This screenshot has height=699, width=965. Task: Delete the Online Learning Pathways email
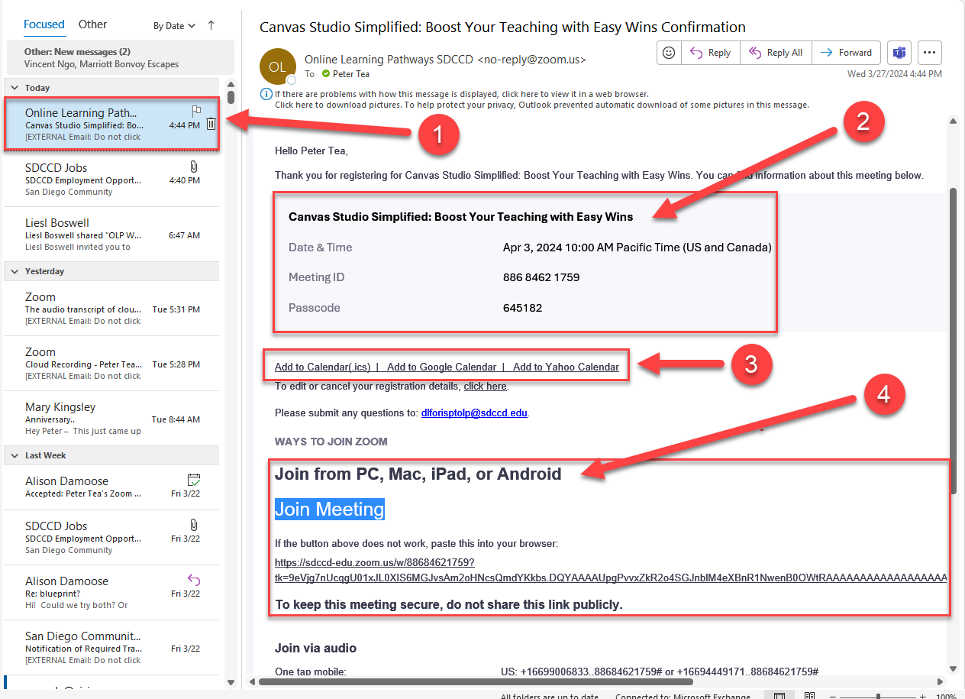pyautogui.click(x=211, y=124)
